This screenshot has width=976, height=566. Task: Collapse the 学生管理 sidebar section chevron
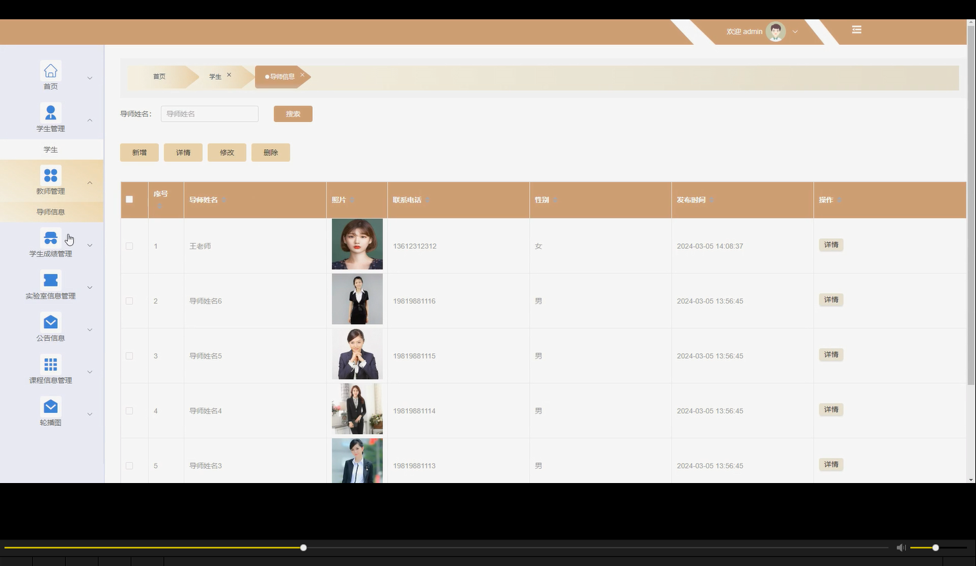[89, 120]
